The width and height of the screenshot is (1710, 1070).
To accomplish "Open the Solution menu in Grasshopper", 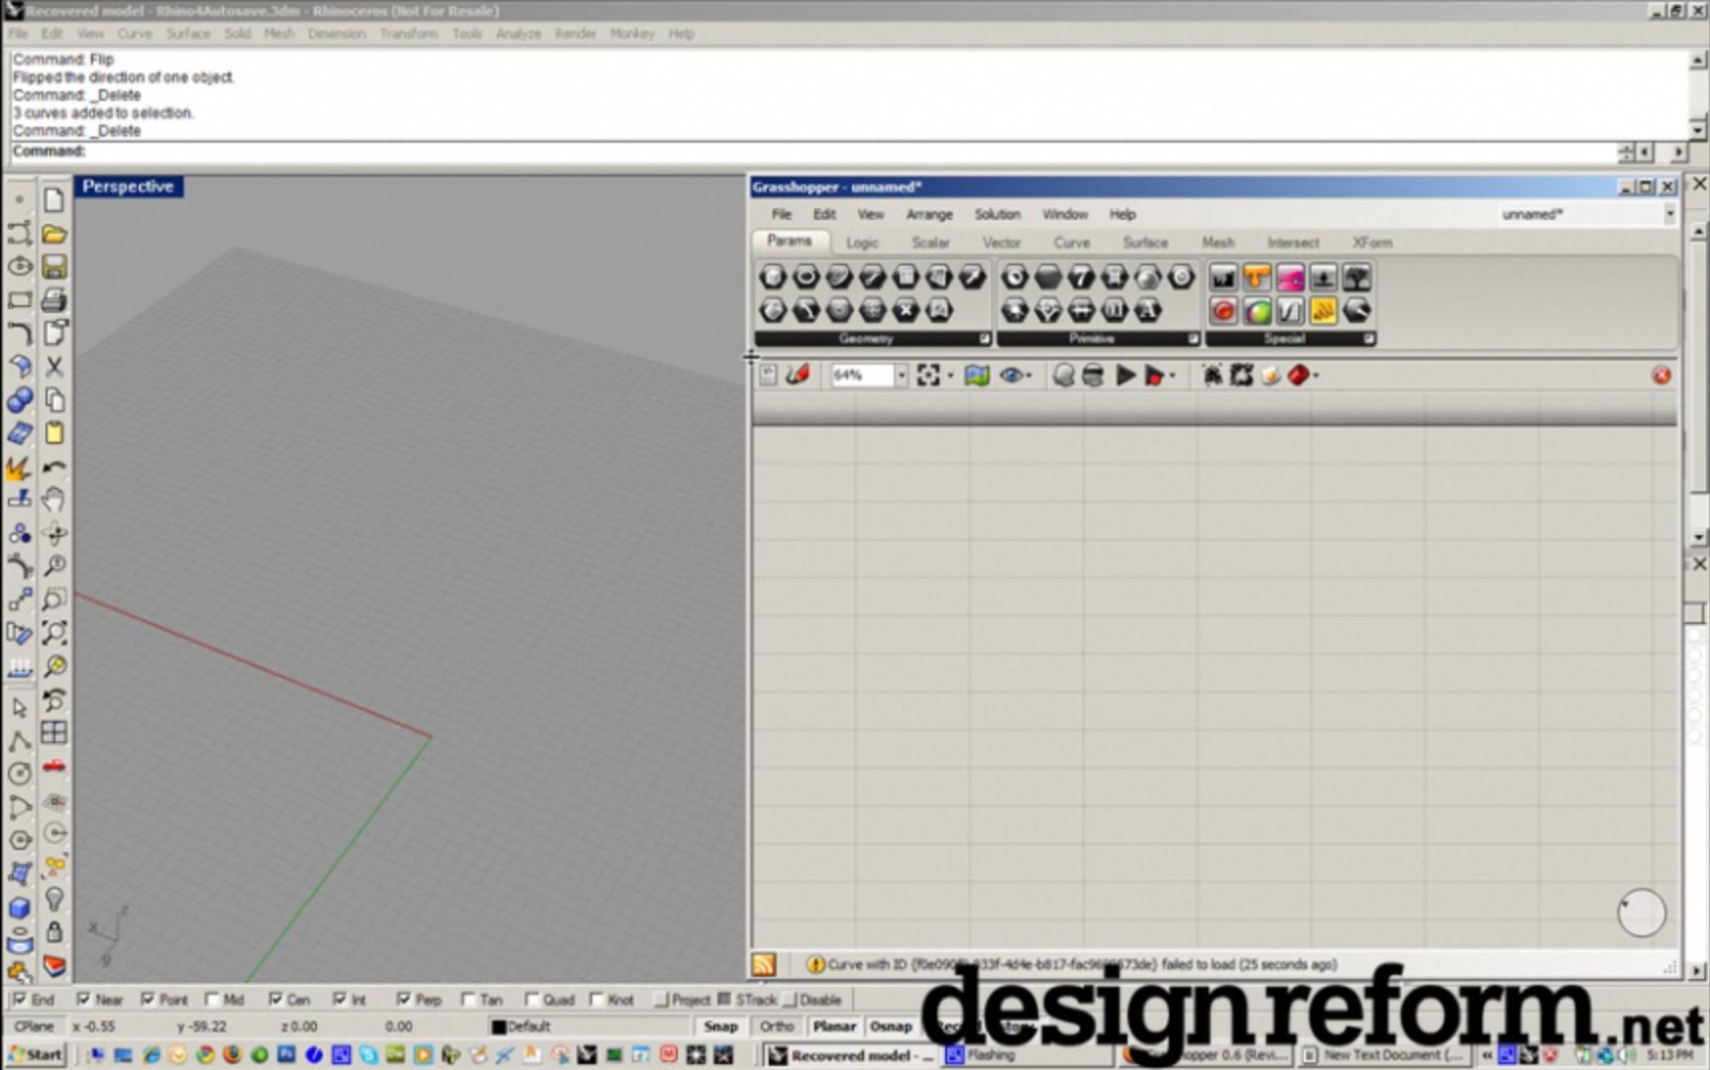I will click(x=997, y=214).
